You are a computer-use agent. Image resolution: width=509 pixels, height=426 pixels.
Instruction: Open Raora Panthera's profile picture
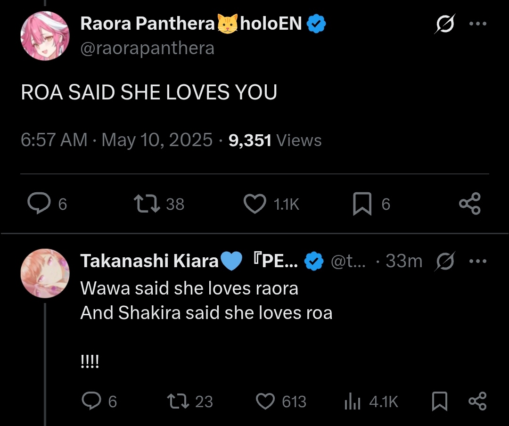45,36
